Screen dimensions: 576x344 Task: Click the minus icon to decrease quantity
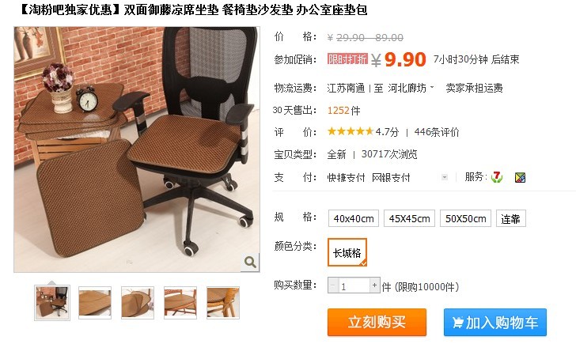pos(333,285)
